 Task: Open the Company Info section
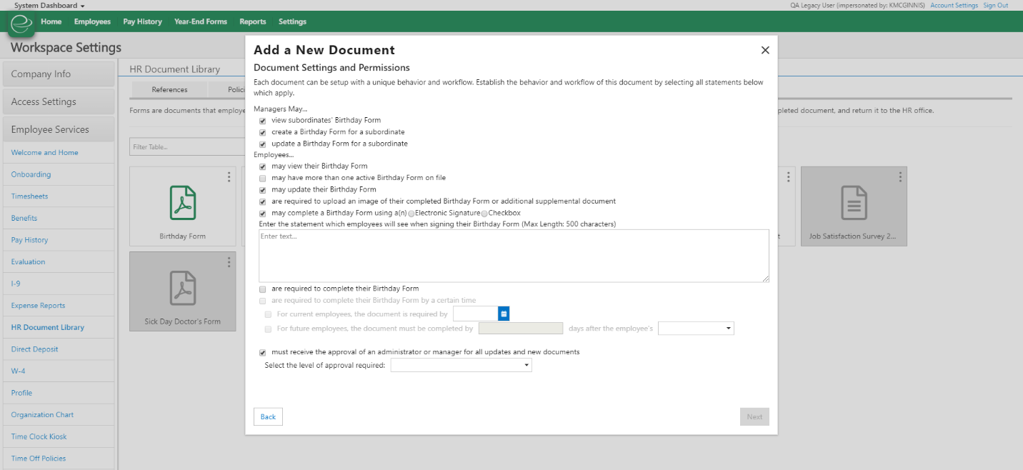point(59,74)
